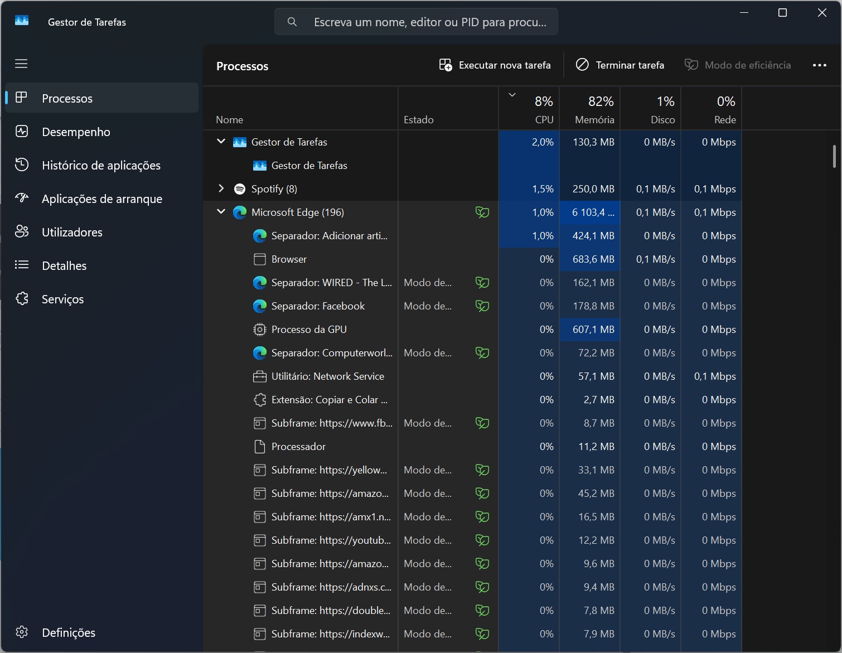The height and width of the screenshot is (653, 842).
Task: Collapse the Gestor de Tarefas process group
Action: pyautogui.click(x=221, y=142)
